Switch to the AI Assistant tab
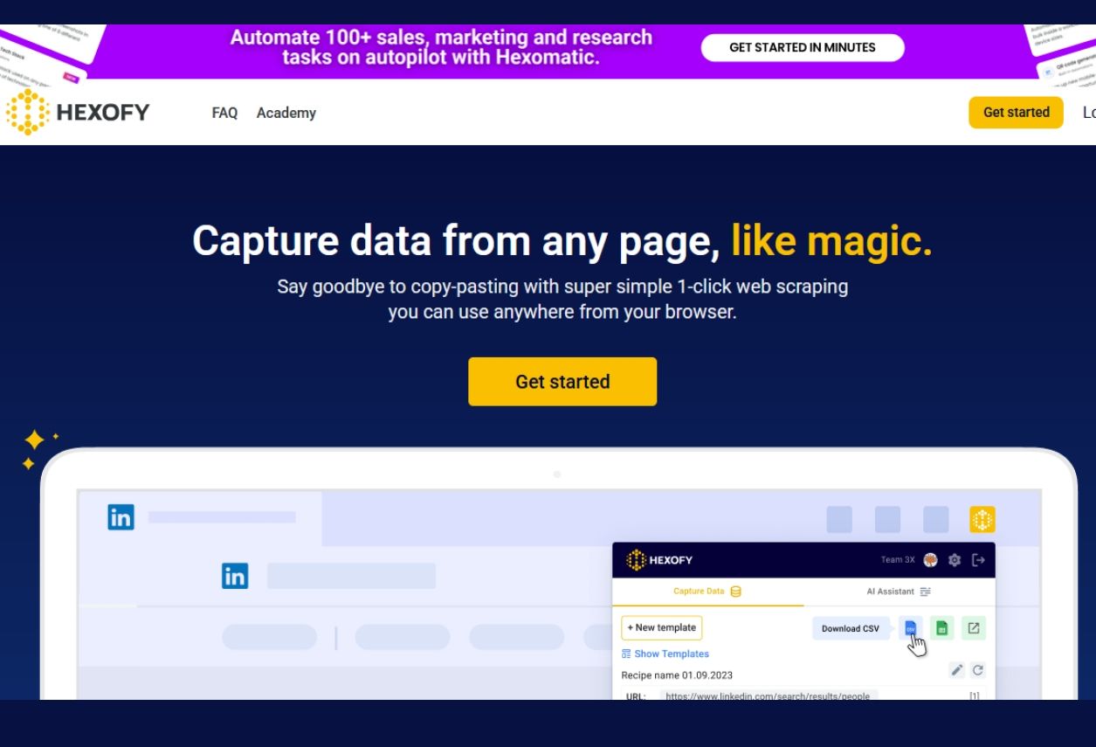 (x=898, y=591)
